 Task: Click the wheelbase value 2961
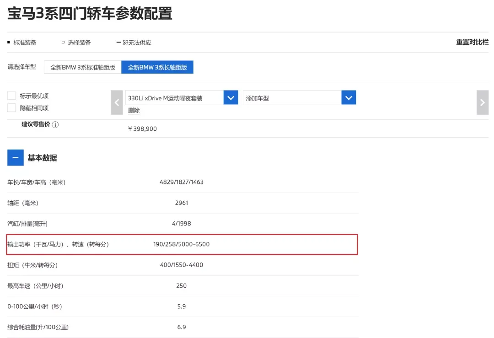coord(182,203)
